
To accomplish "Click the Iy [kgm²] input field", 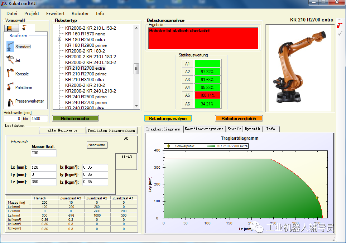I will [x=95, y=175].
